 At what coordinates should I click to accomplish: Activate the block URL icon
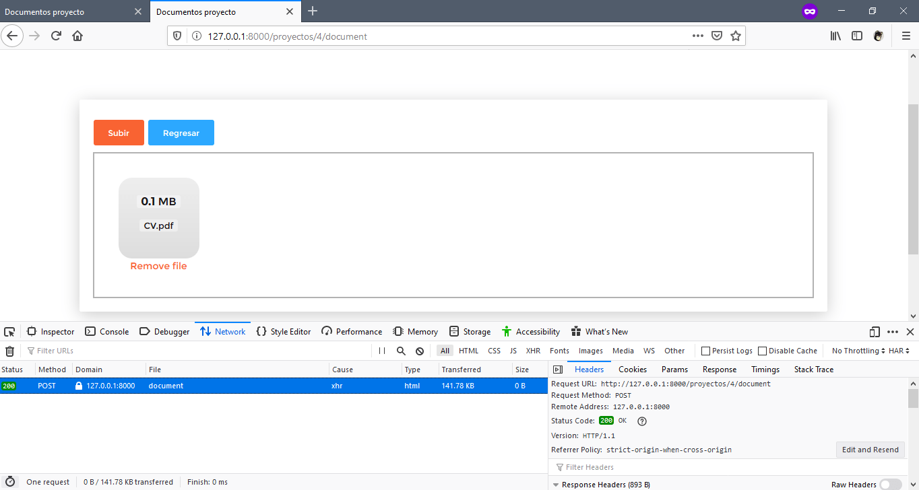click(x=419, y=350)
